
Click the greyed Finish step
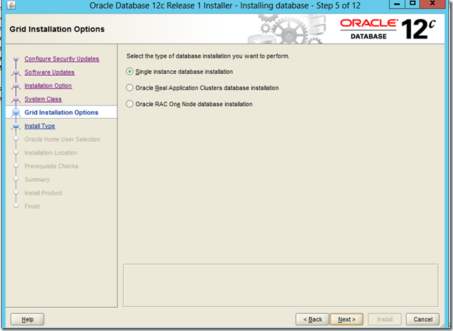point(32,207)
